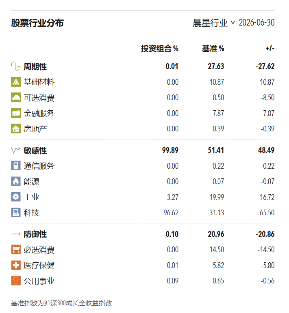
Task: Open the 晨星行业 classification dropdown
Action: coord(214,23)
